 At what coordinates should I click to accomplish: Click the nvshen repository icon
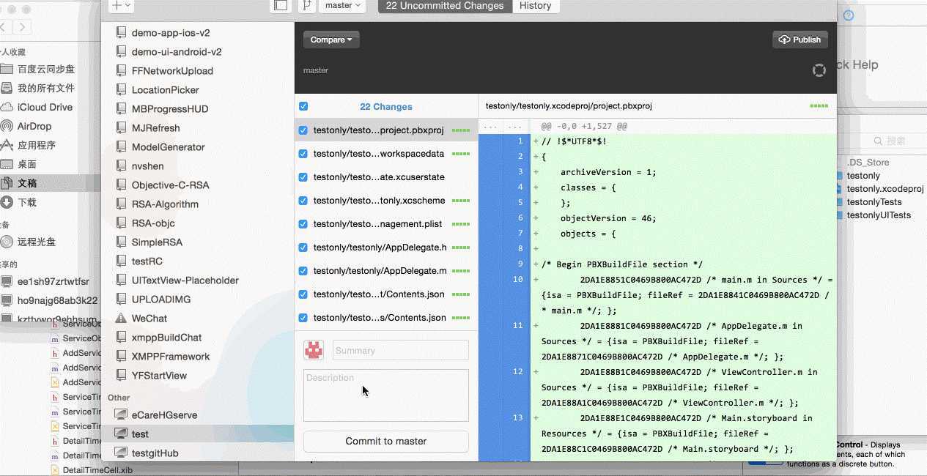122,166
